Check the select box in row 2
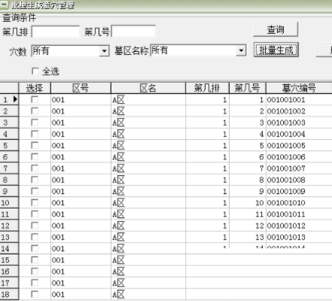This screenshot has width=332, height=301. click(x=35, y=111)
